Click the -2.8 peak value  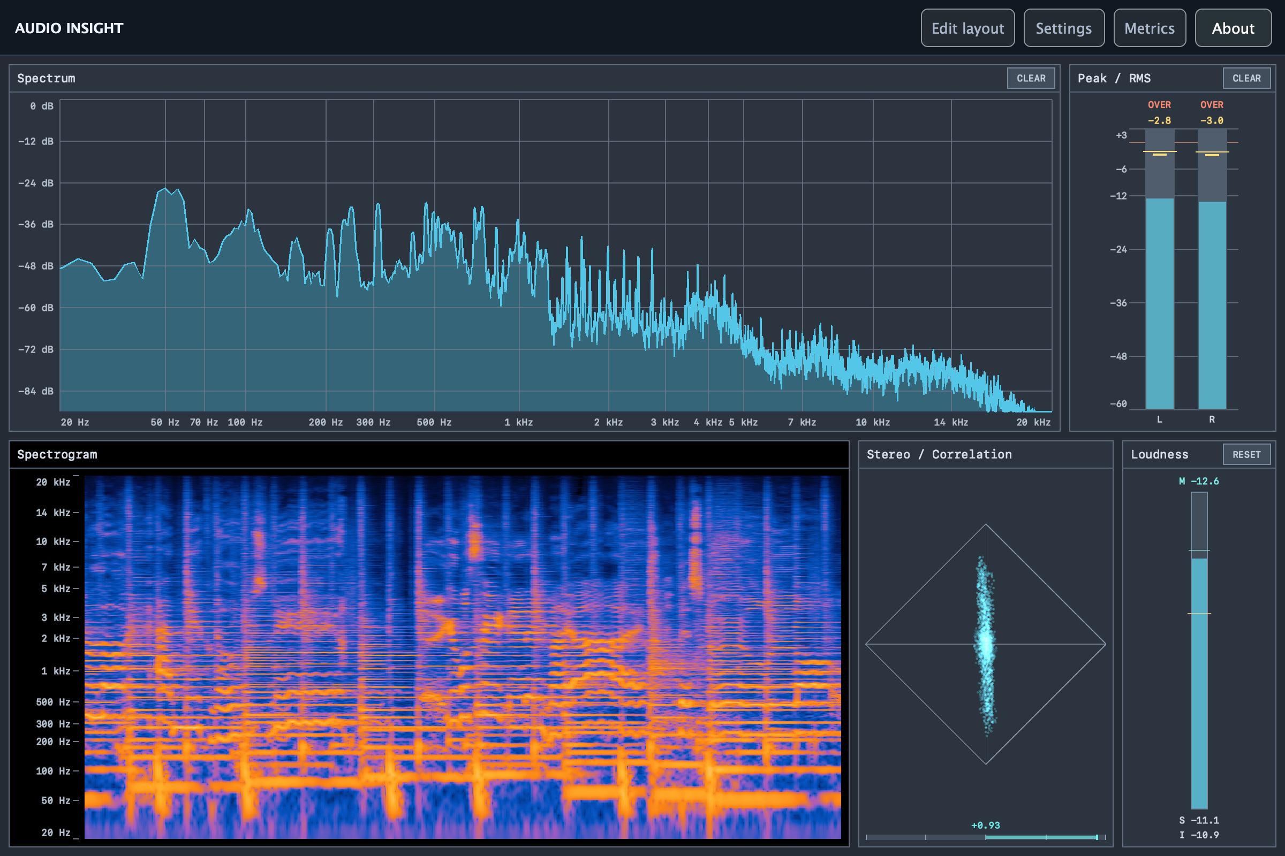pos(1159,120)
